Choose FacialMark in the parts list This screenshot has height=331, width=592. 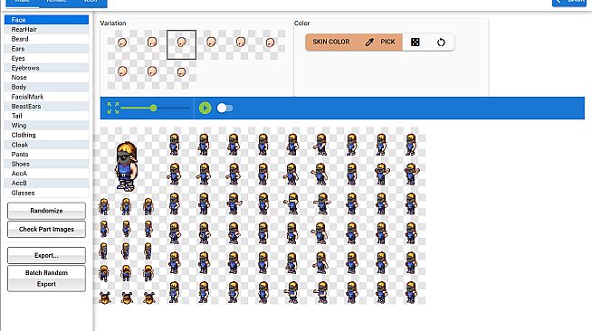(x=46, y=97)
